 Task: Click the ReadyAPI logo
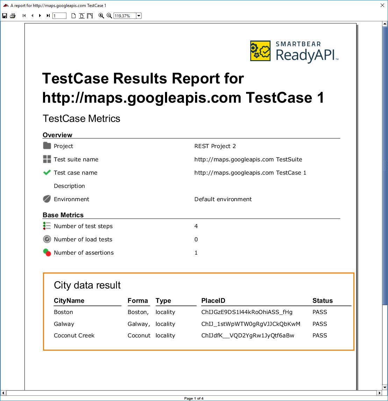click(x=294, y=51)
